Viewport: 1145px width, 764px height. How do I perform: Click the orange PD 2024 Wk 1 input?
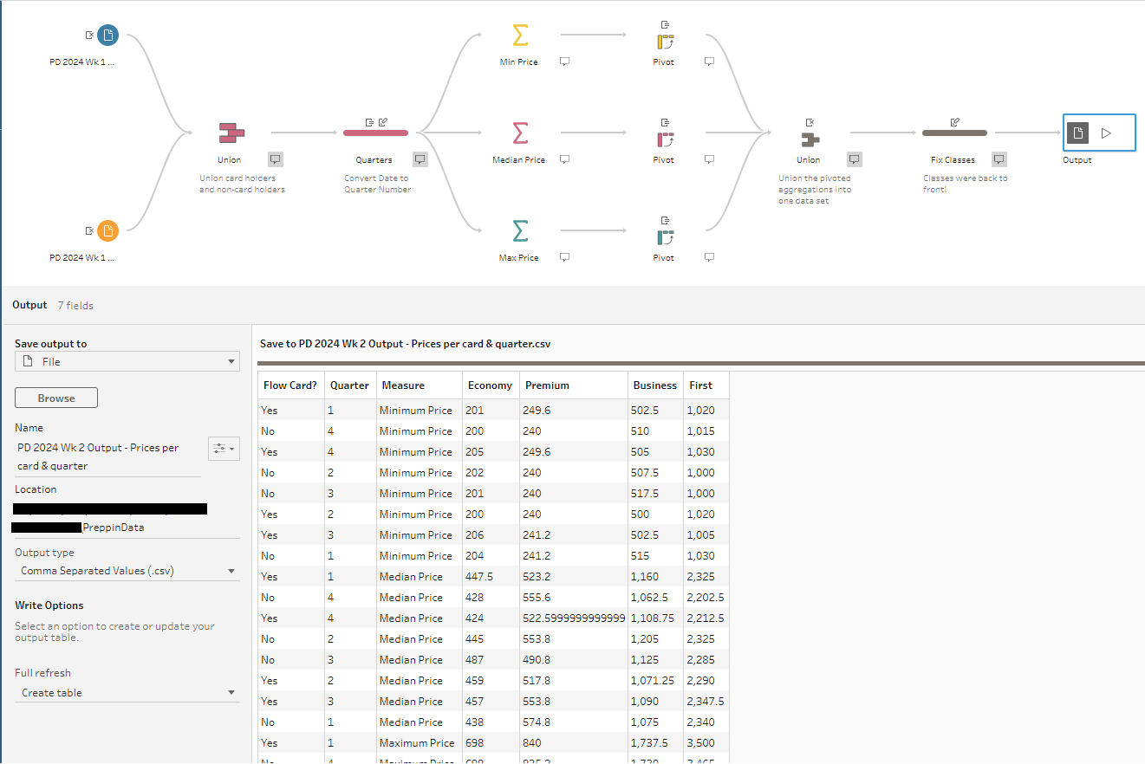[107, 230]
